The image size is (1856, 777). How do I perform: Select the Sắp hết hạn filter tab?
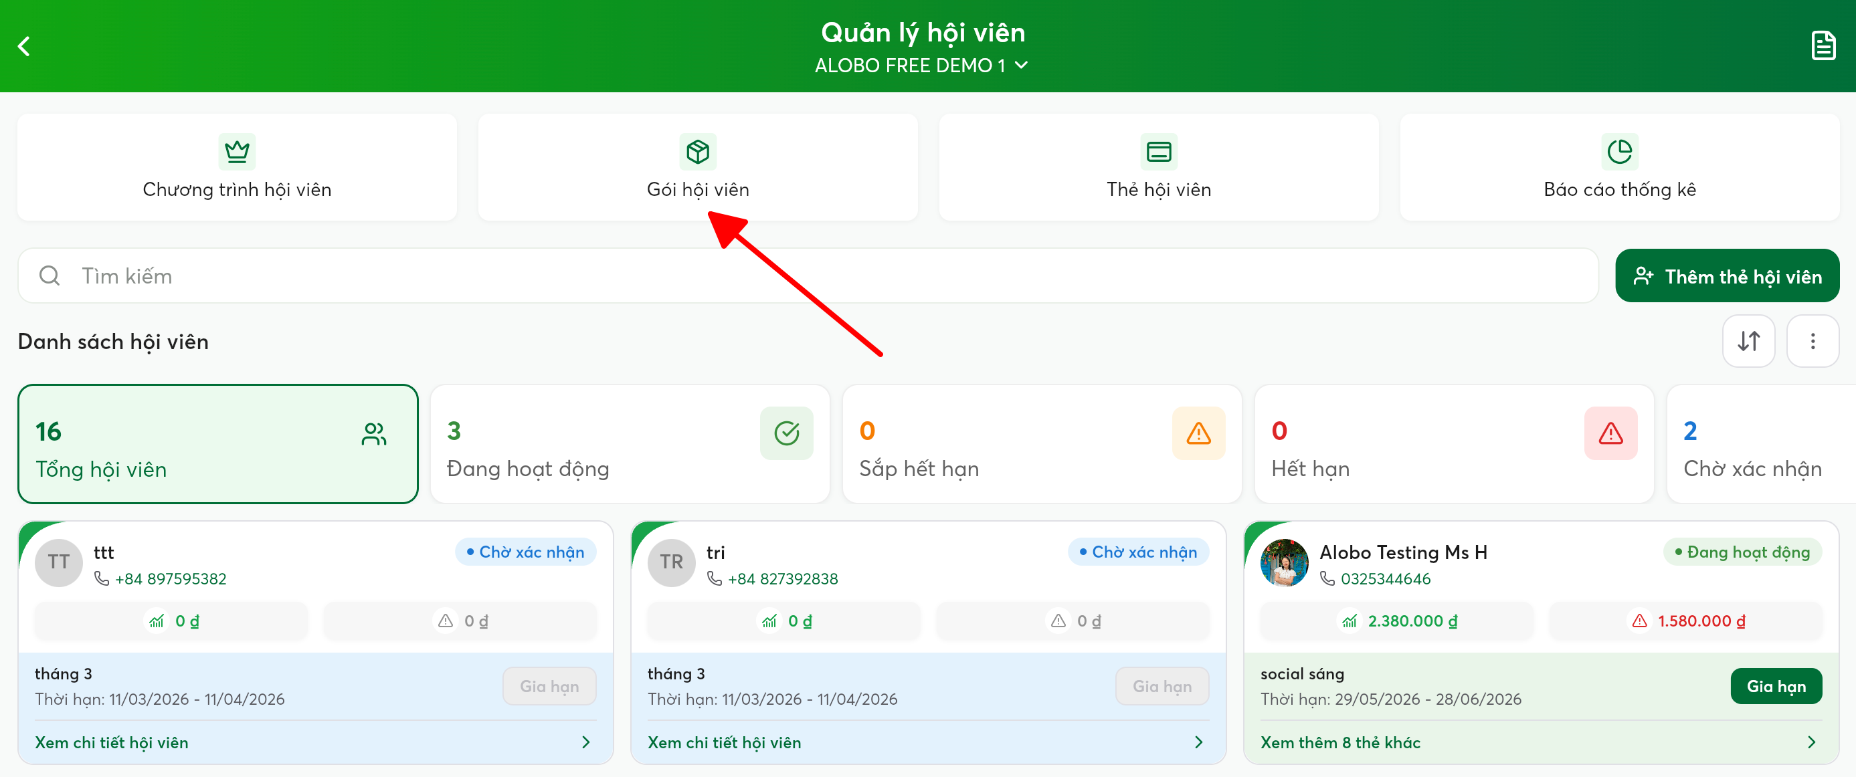coord(1042,443)
